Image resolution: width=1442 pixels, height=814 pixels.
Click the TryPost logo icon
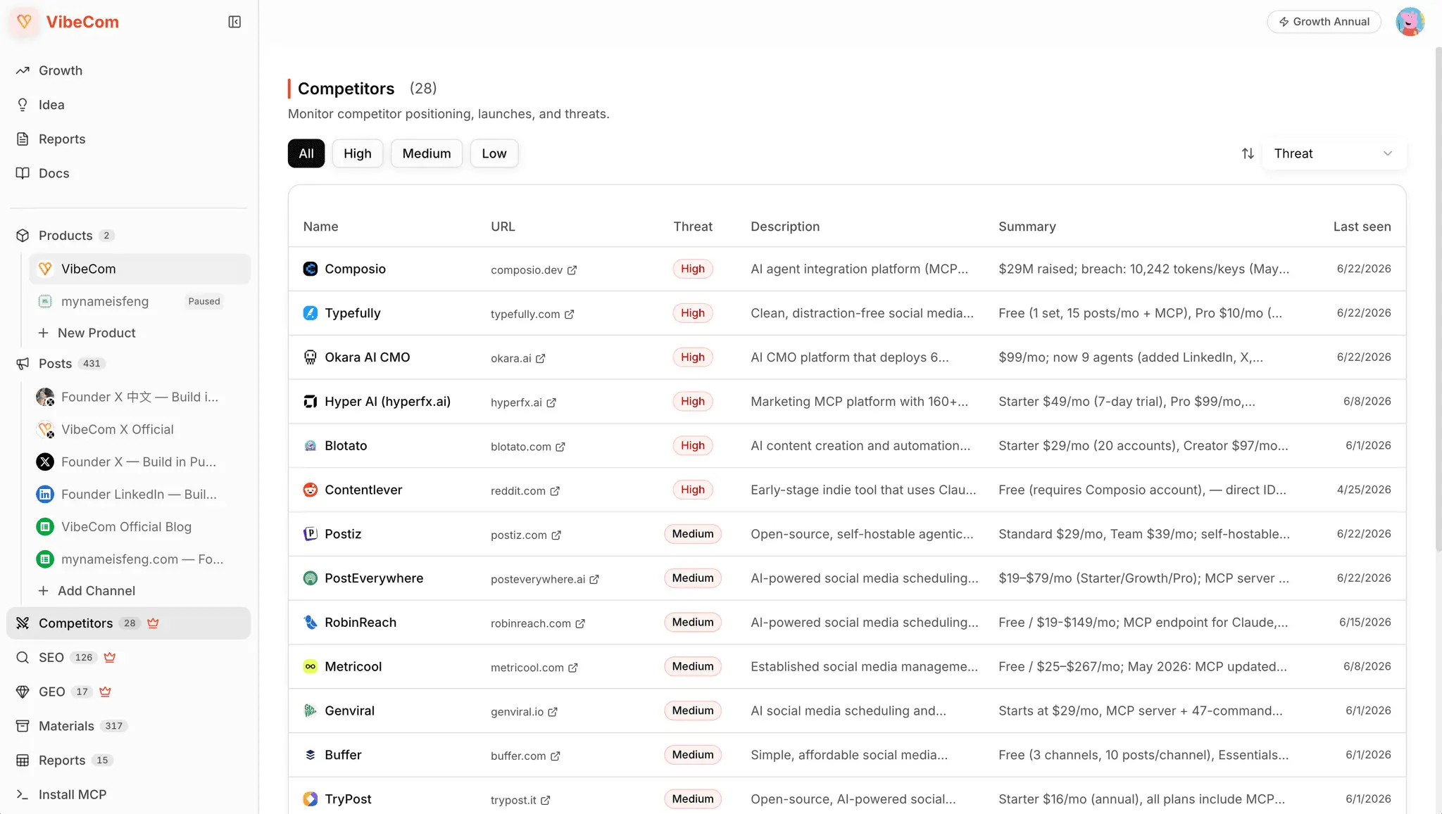click(310, 799)
